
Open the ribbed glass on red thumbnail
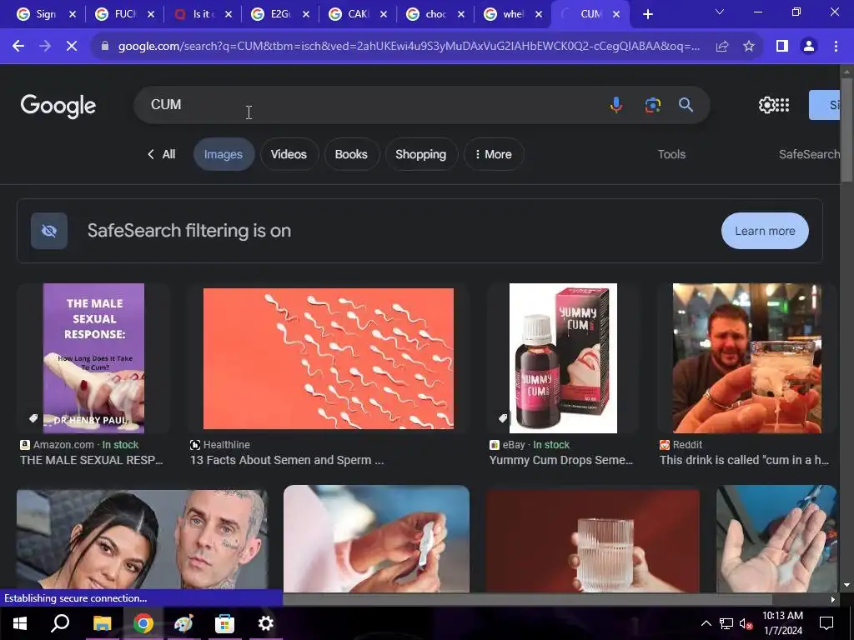click(x=593, y=541)
